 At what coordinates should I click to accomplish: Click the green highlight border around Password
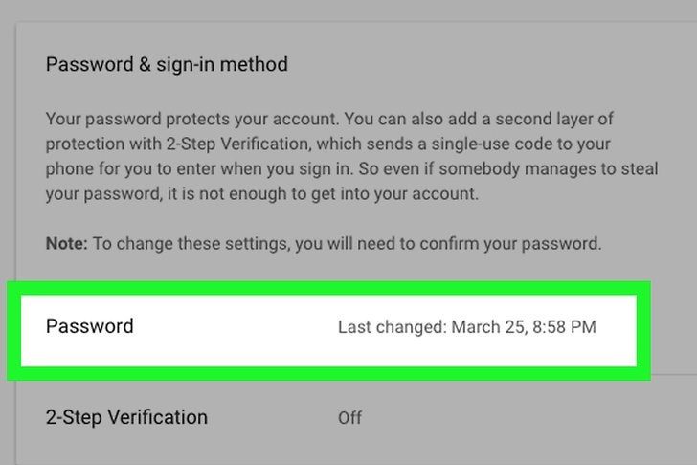click(326, 373)
